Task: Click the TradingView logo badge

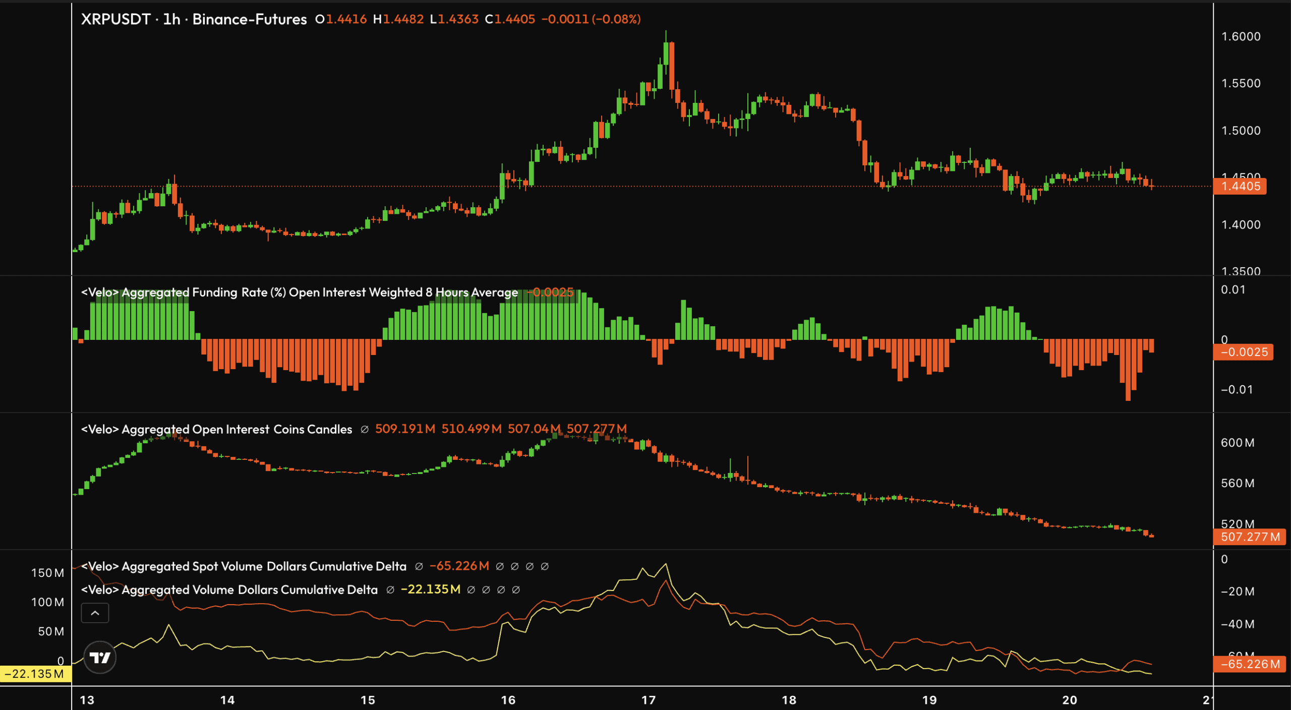Action: click(100, 657)
